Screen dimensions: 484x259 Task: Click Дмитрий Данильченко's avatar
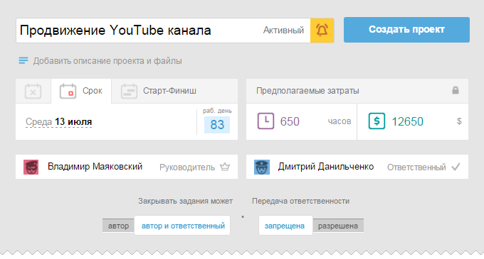click(x=262, y=167)
